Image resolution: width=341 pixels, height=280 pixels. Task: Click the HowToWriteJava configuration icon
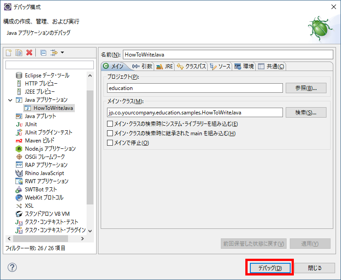(27, 108)
